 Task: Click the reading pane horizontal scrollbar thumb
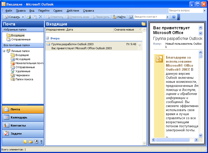tap(172, 140)
